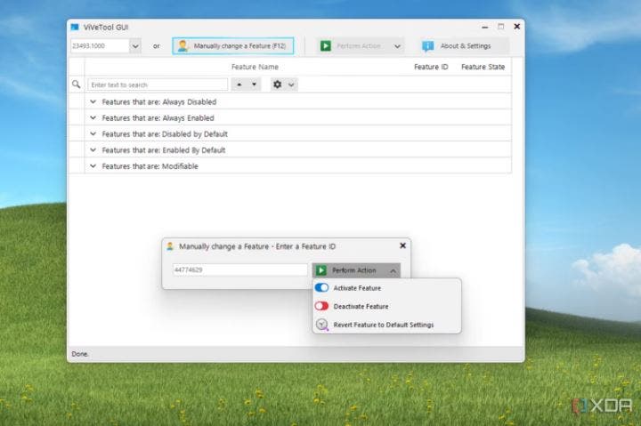Screen dimensions: 641x426
Task: Click the search magnifier icon
Action: [76, 84]
